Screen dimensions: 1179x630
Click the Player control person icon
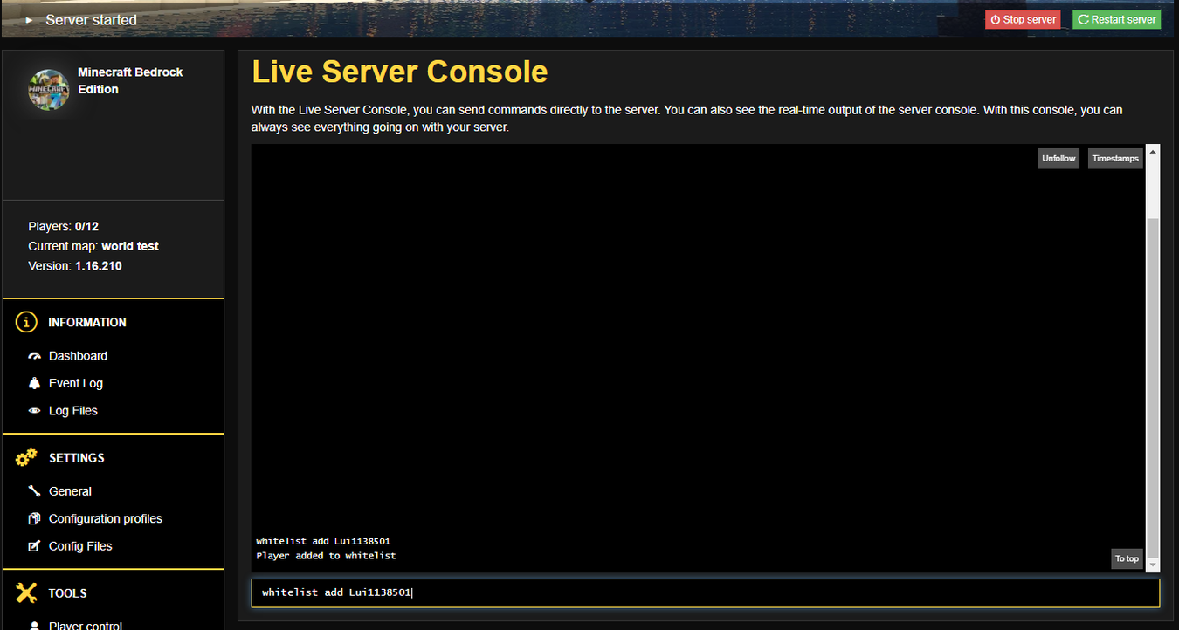tap(34, 625)
